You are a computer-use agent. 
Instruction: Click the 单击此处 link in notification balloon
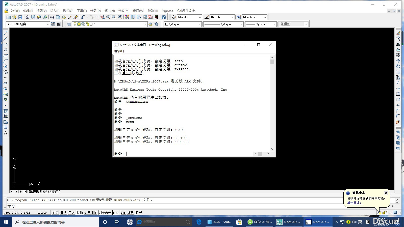[355, 203]
